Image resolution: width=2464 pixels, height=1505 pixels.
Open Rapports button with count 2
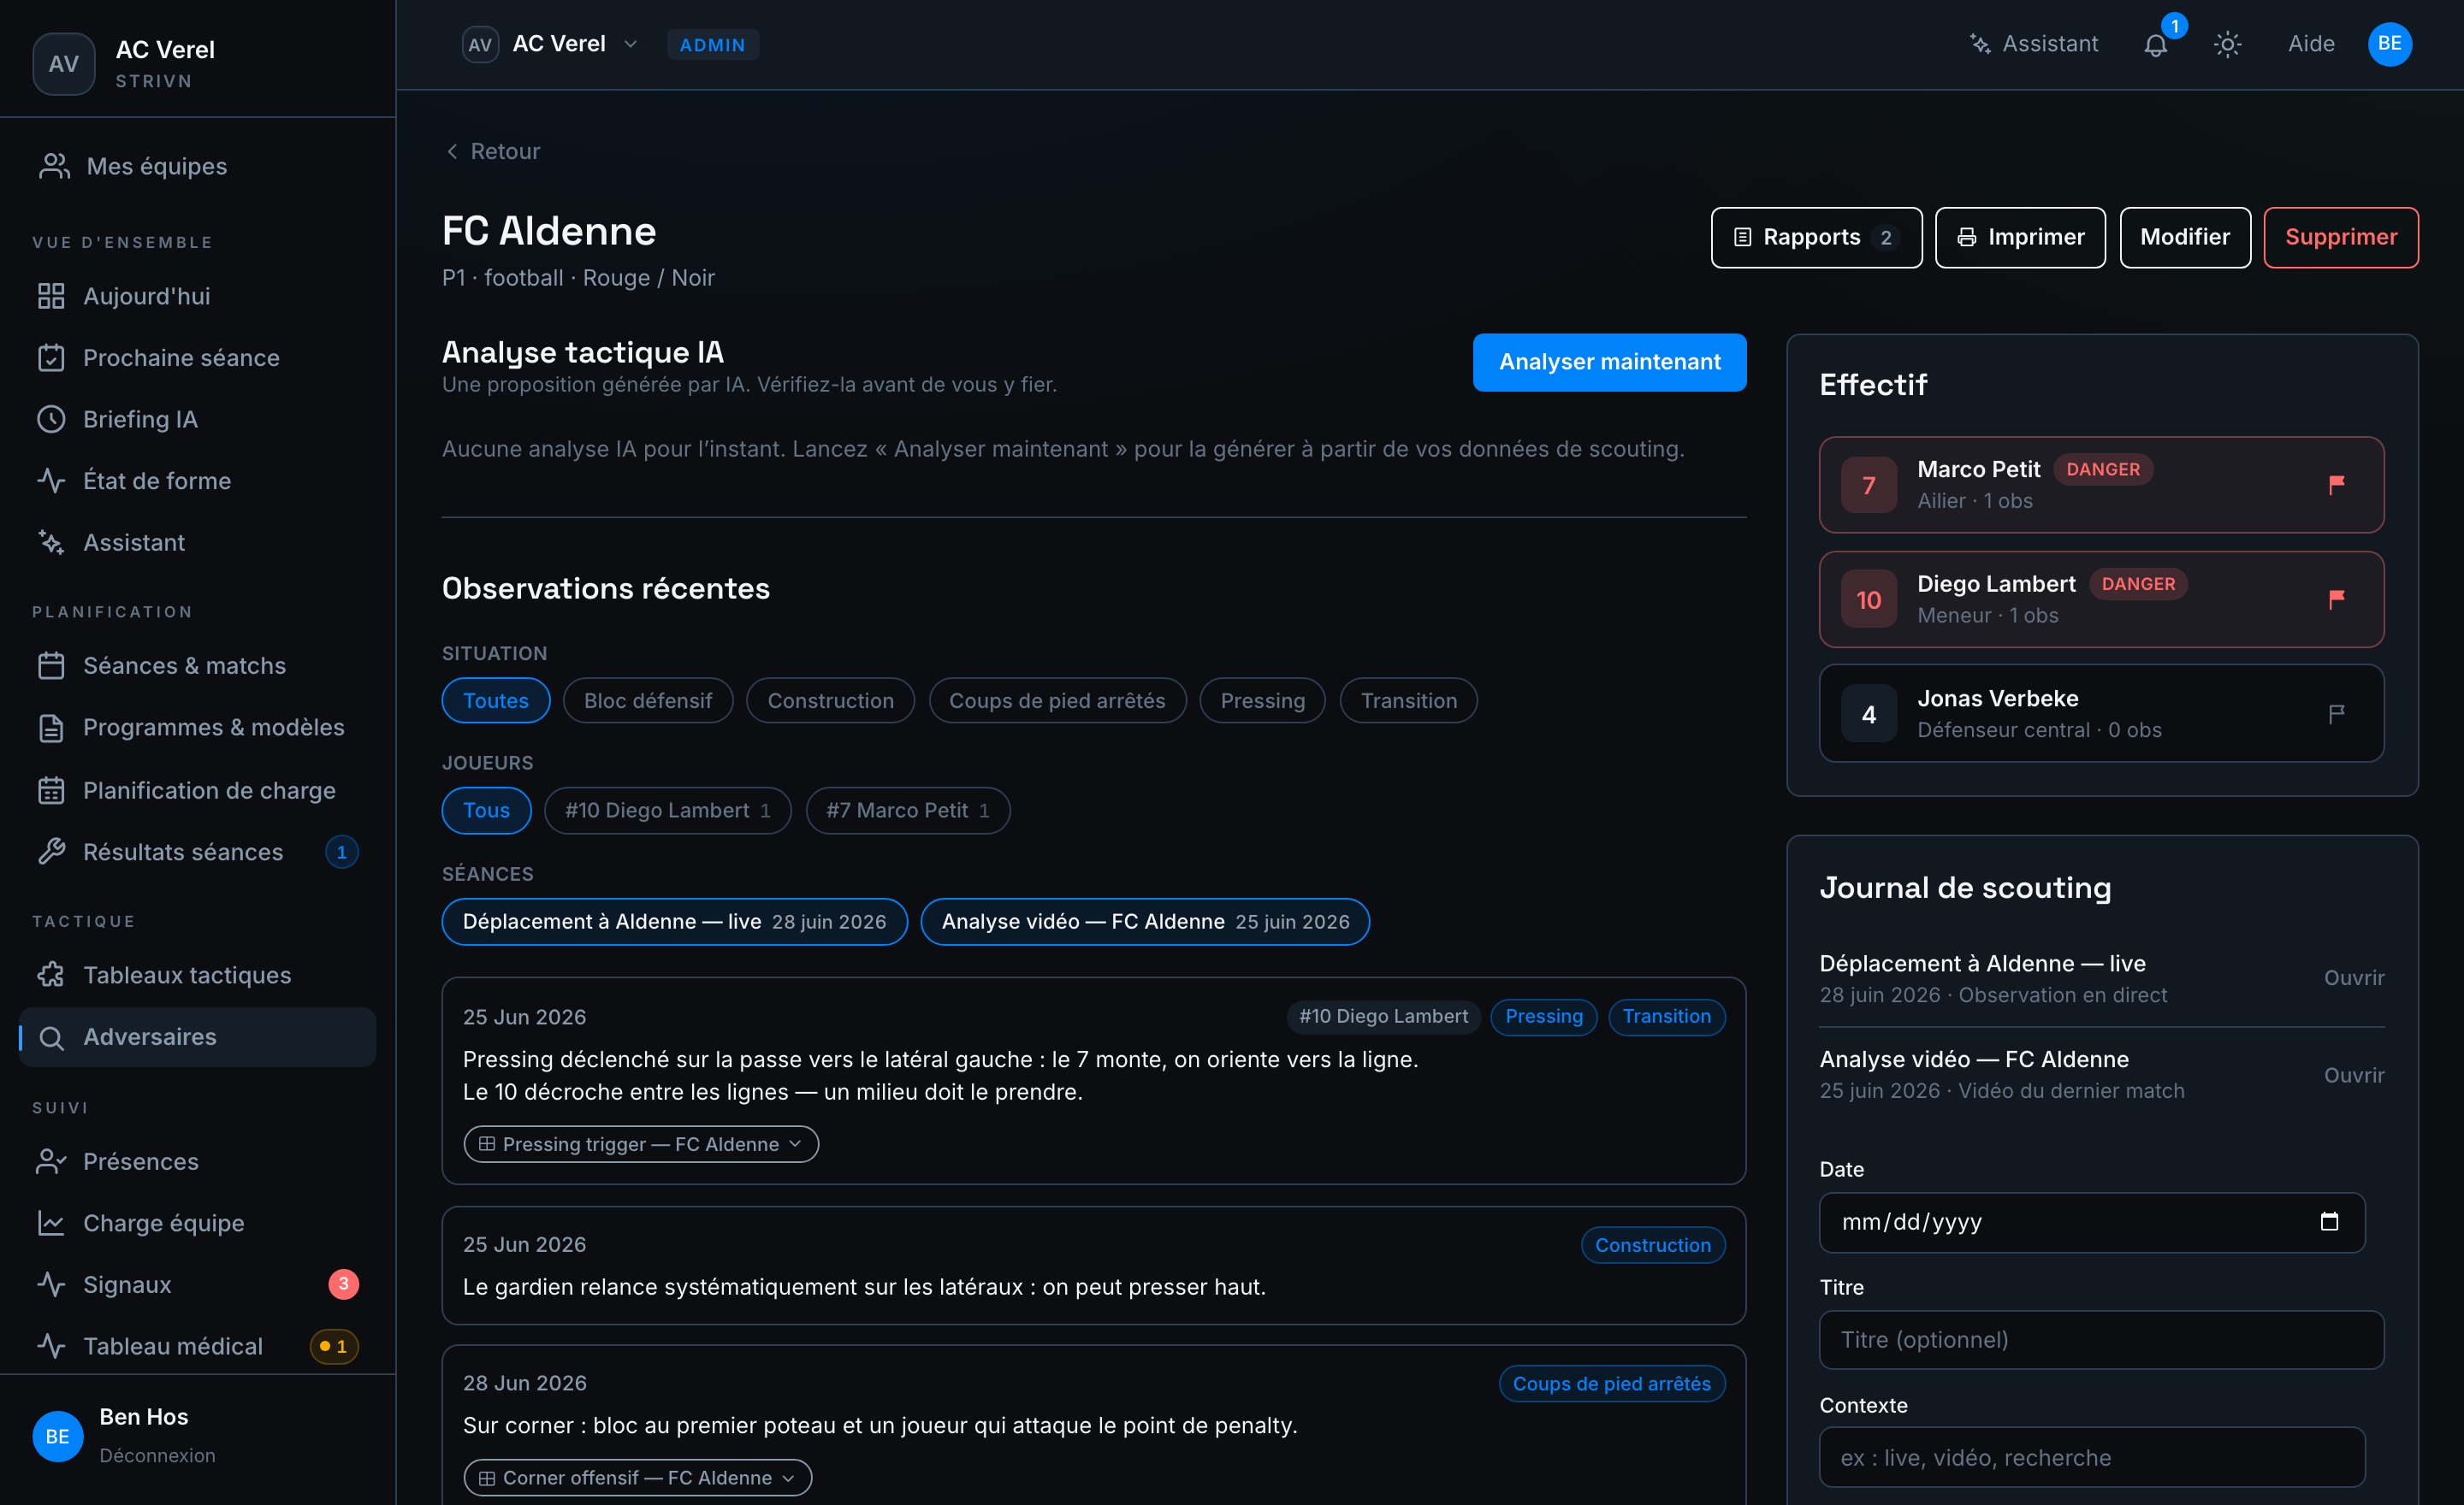(x=1816, y=238)
